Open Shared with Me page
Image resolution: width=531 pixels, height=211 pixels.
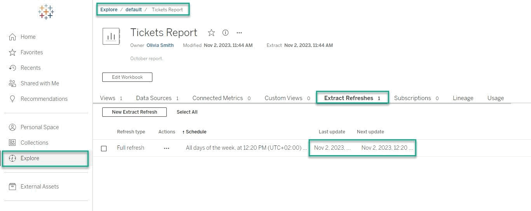[x=39, y=83]
